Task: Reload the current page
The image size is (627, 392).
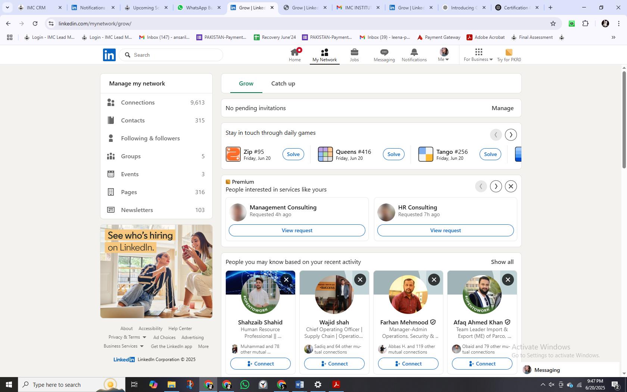Action: point(35,24)
